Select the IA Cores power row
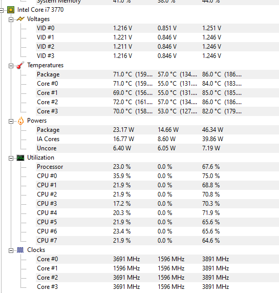The width and height of the screenshot is (279, 293). [157, 139]
